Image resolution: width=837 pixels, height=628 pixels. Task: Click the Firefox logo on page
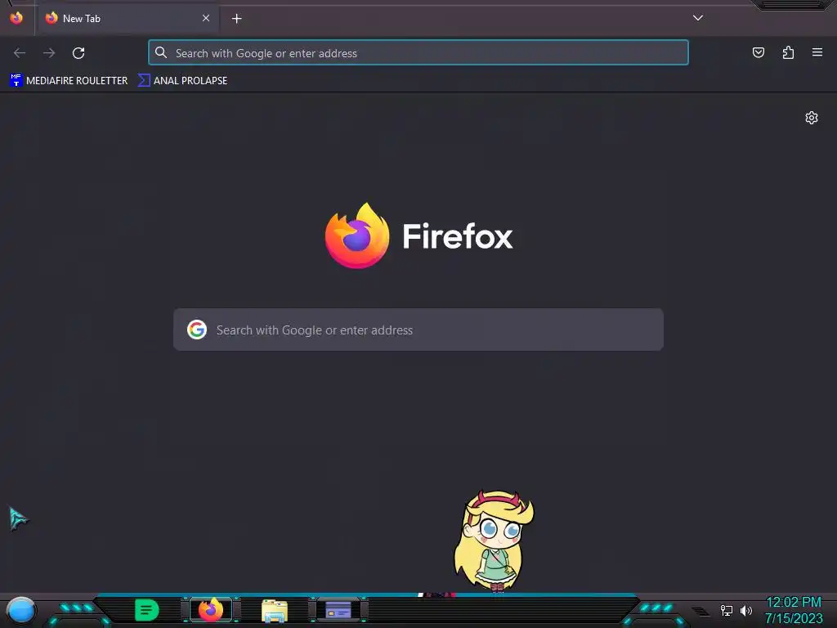(x=357, y=235)
